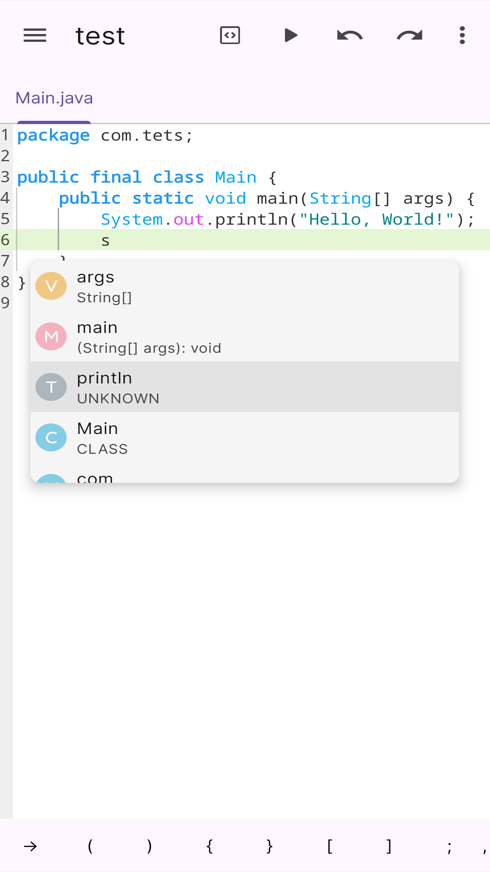Tap the code format icon

click(x=230, y=35)
